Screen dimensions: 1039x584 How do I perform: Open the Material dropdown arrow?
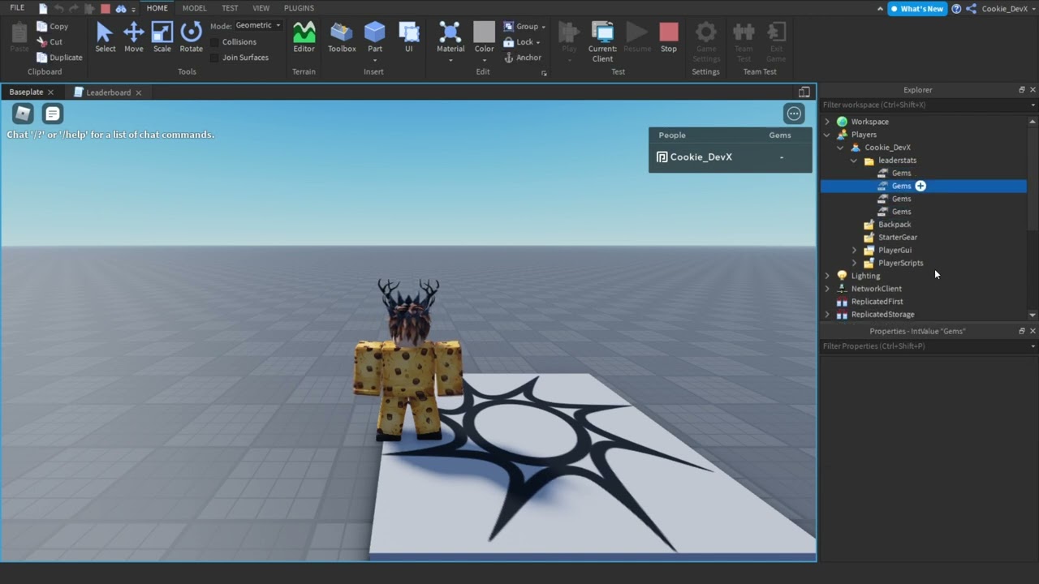(450, 60)
